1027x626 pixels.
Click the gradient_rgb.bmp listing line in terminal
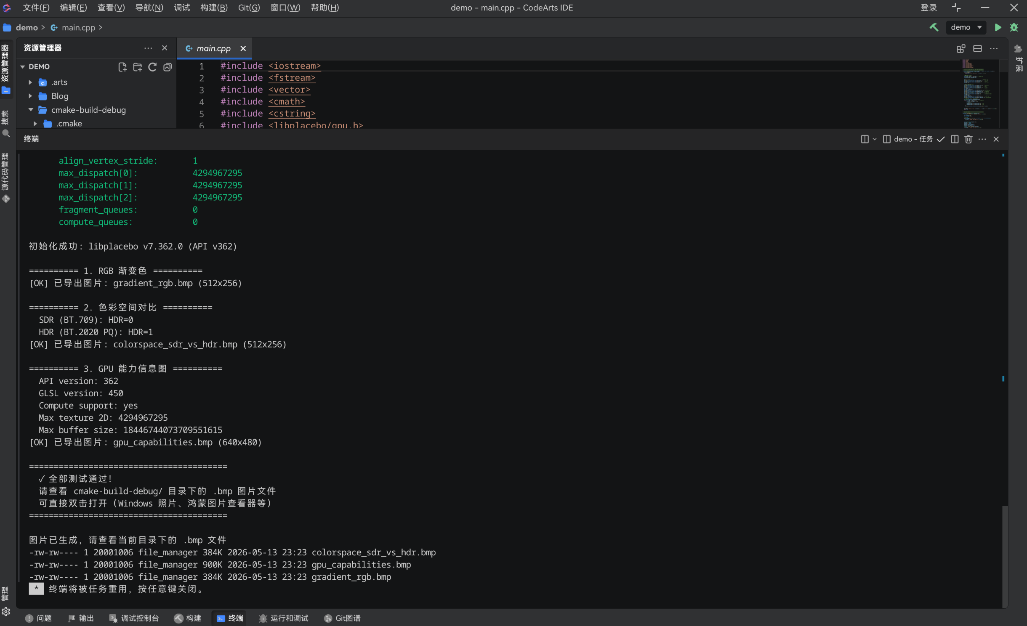210,577
